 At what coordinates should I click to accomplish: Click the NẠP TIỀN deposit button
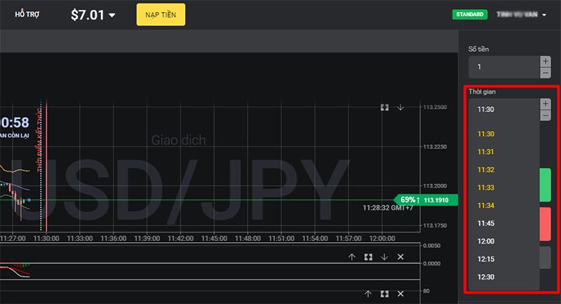[161, 14]
